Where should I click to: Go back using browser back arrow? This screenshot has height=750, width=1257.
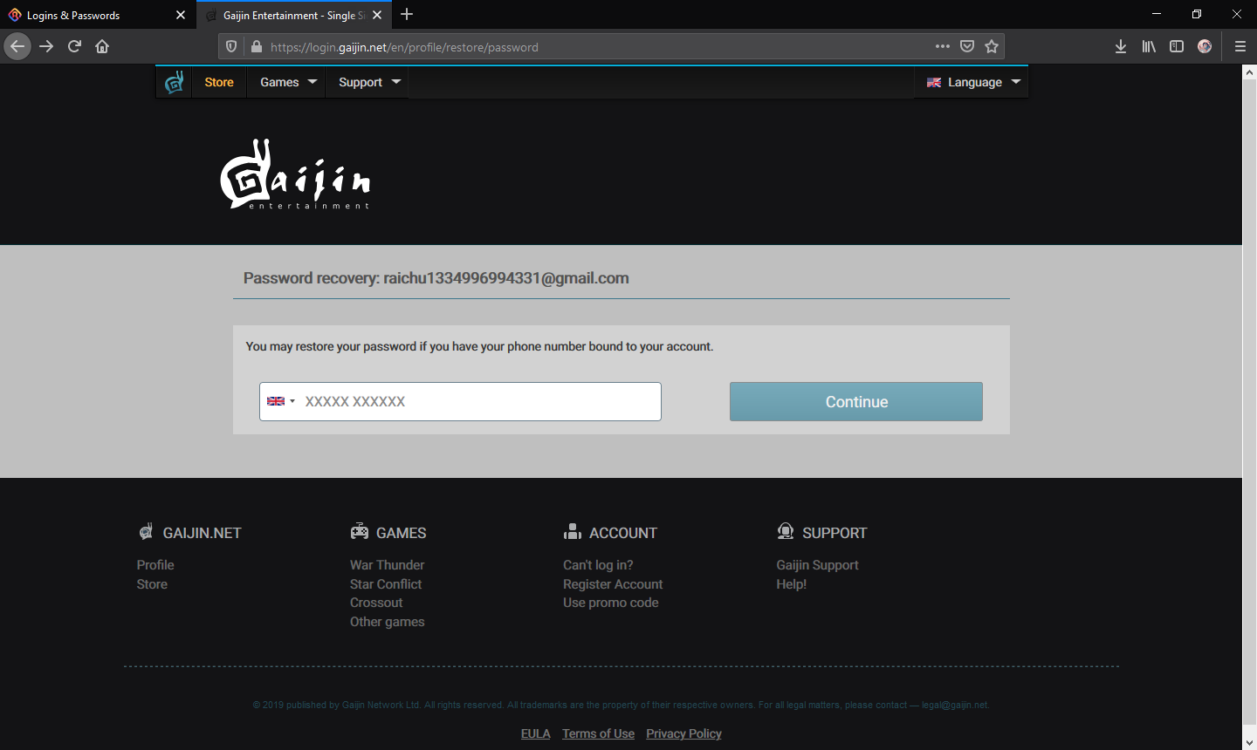pos(17,46)
